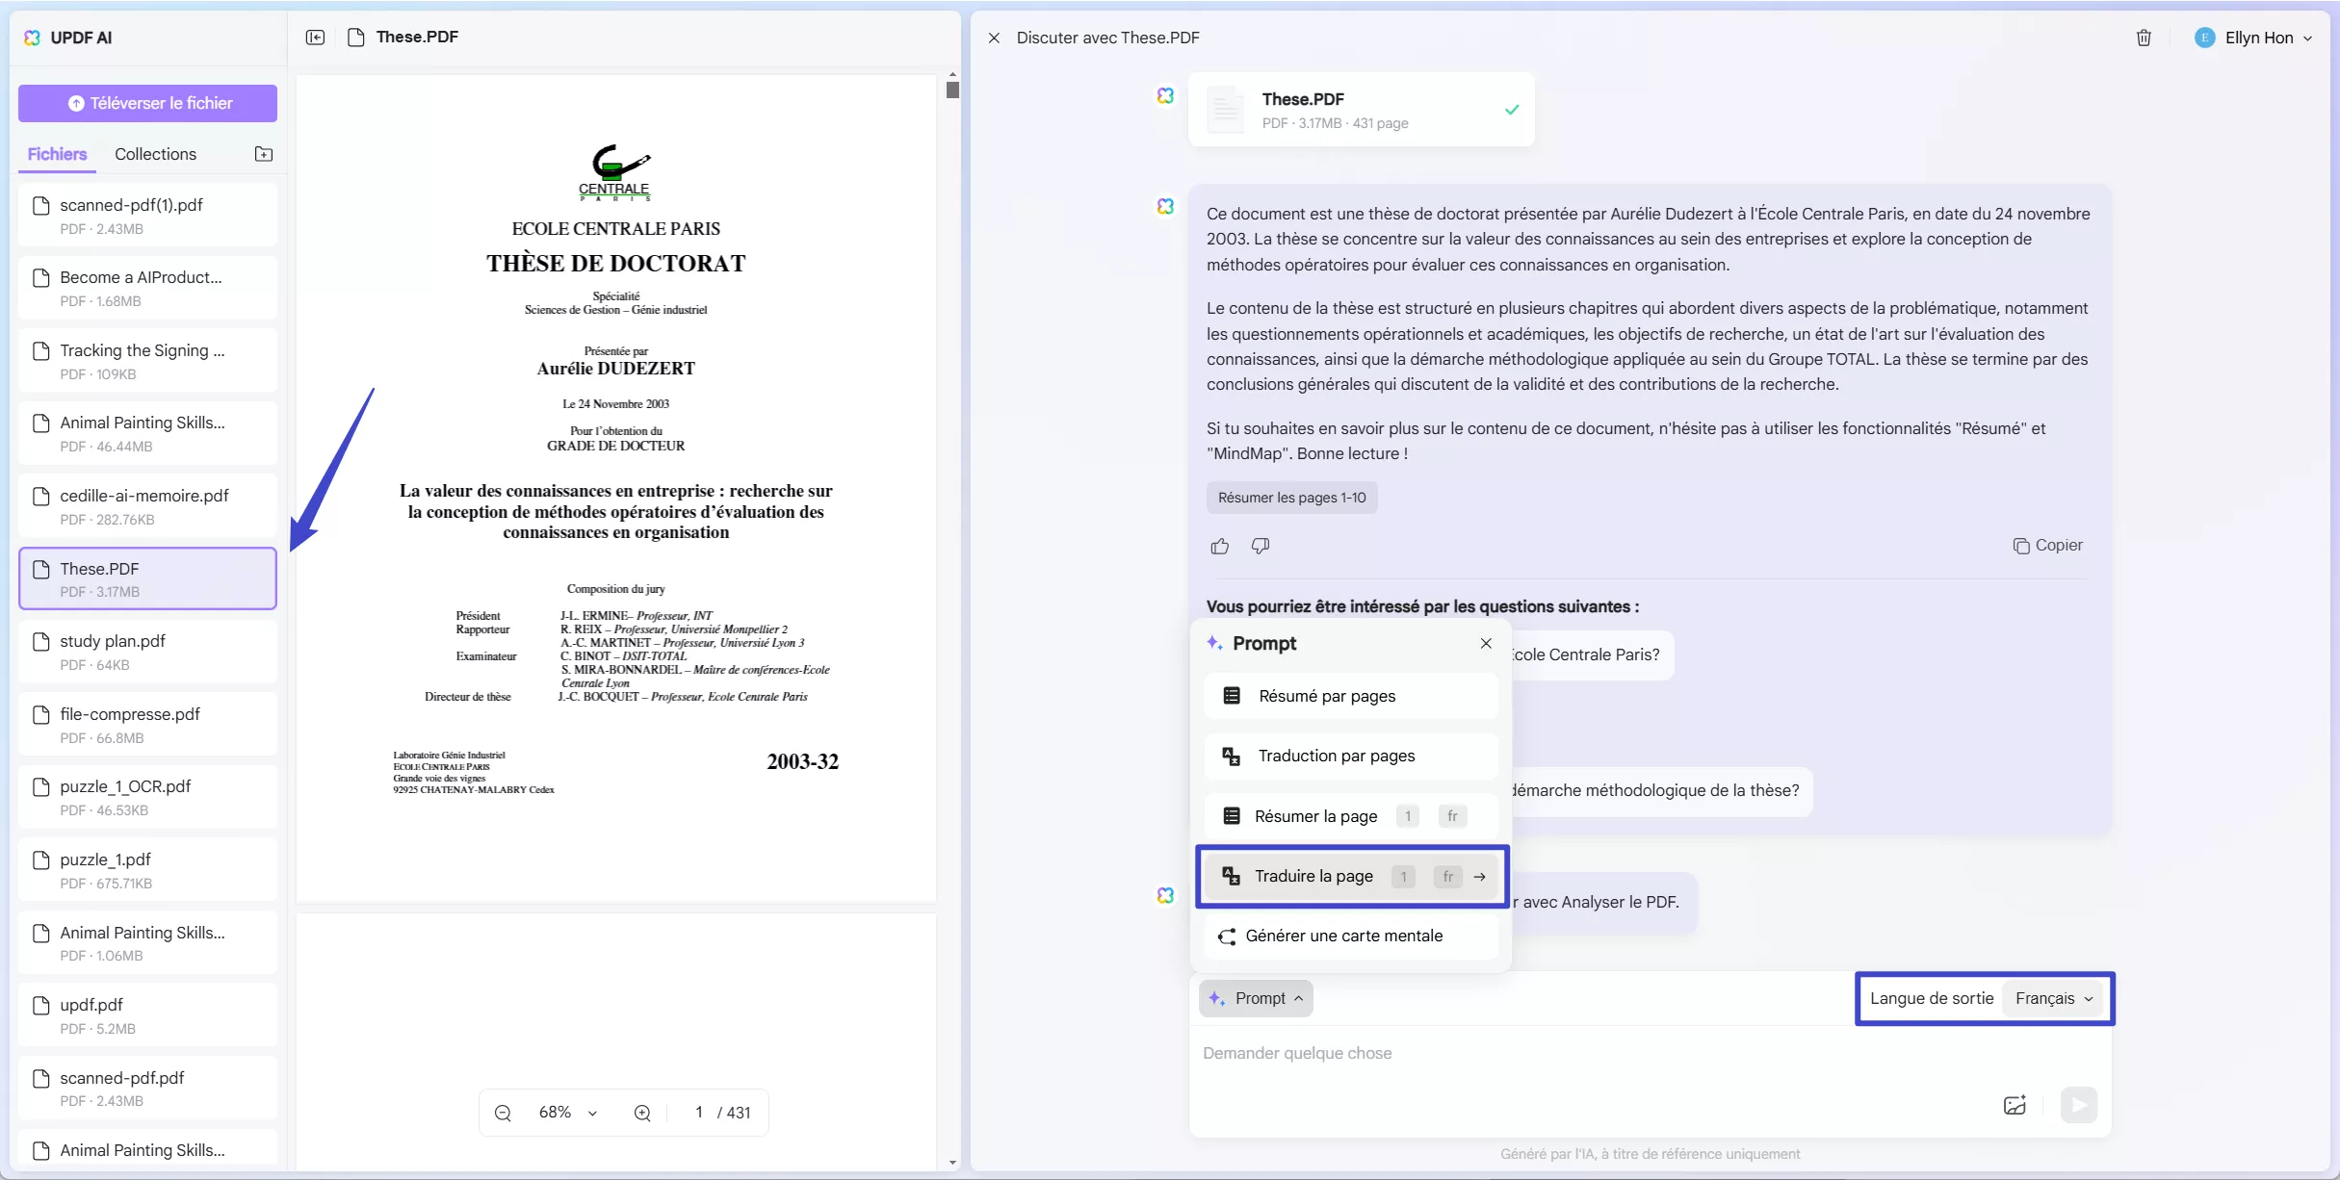Collapse the Prompt menu button
Image resolution: width=2340 pixels, height=1180 pixels.
(1257, 998)
